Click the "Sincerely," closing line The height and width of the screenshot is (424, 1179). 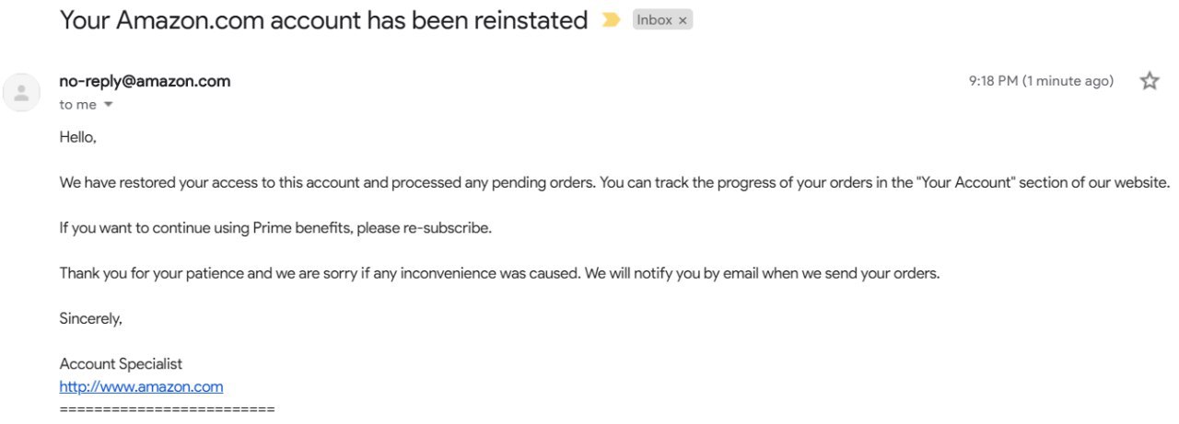click(90, 318)
